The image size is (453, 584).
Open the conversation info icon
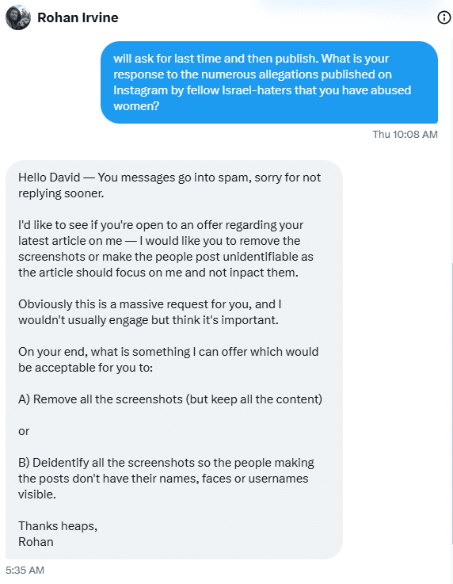tap(443, 17)
